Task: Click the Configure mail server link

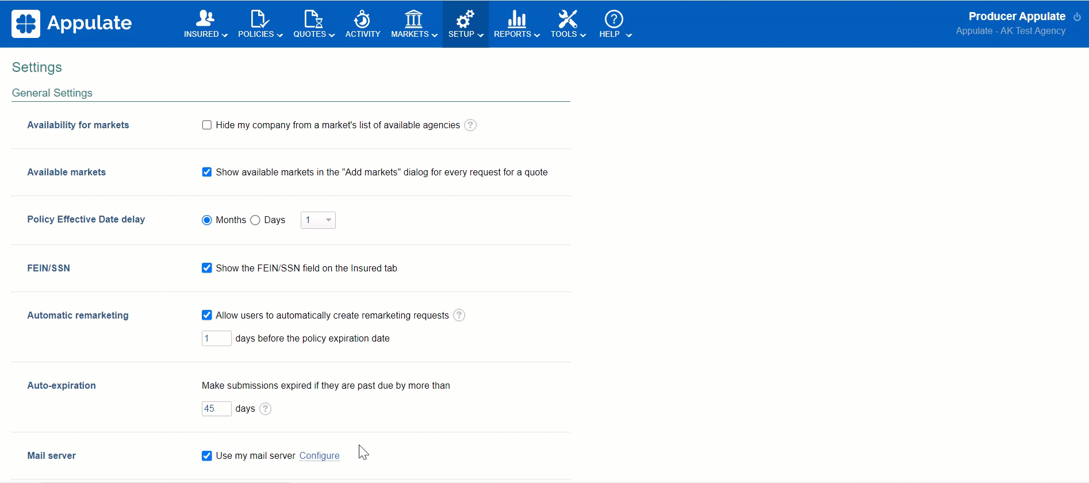Action: pos(319,456)
